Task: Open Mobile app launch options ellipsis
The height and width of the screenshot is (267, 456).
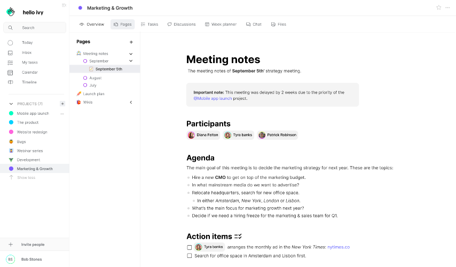Action: [x=62, y=114]
